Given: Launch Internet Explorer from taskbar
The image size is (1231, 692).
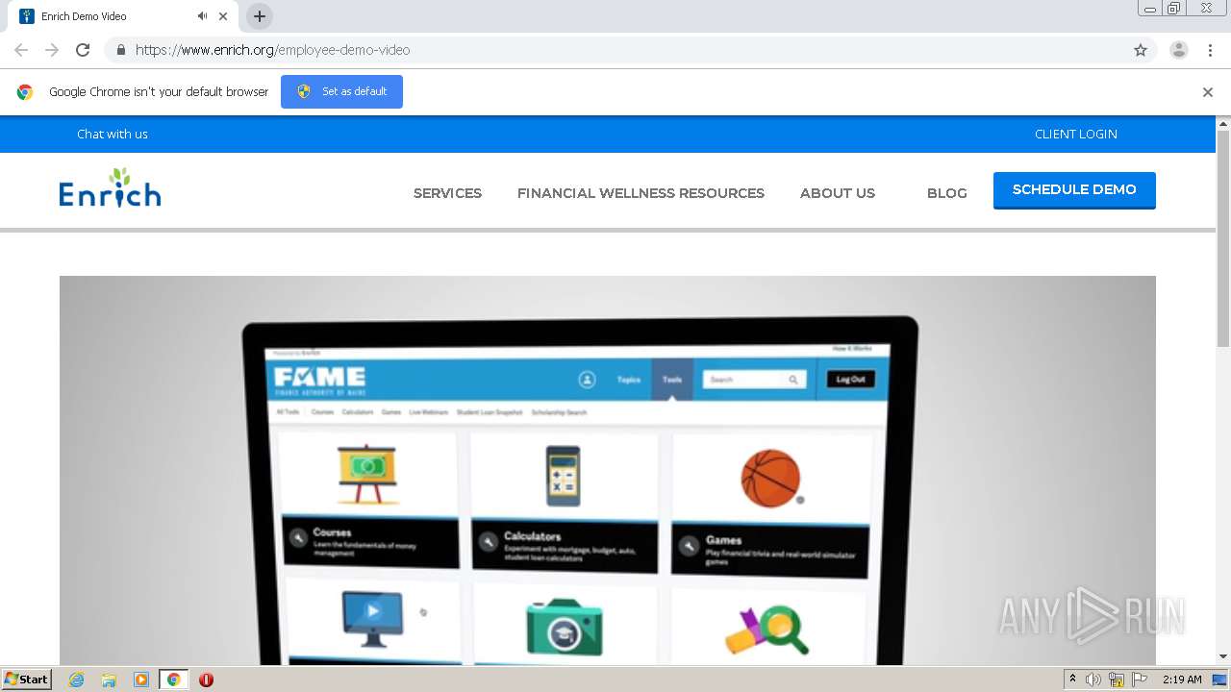Looking at the screenshot, I should 77,680.
